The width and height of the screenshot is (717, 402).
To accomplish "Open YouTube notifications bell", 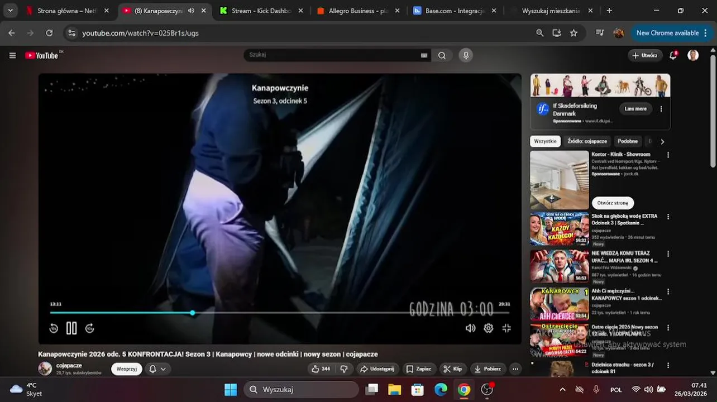I will click(x=673, y=55).
